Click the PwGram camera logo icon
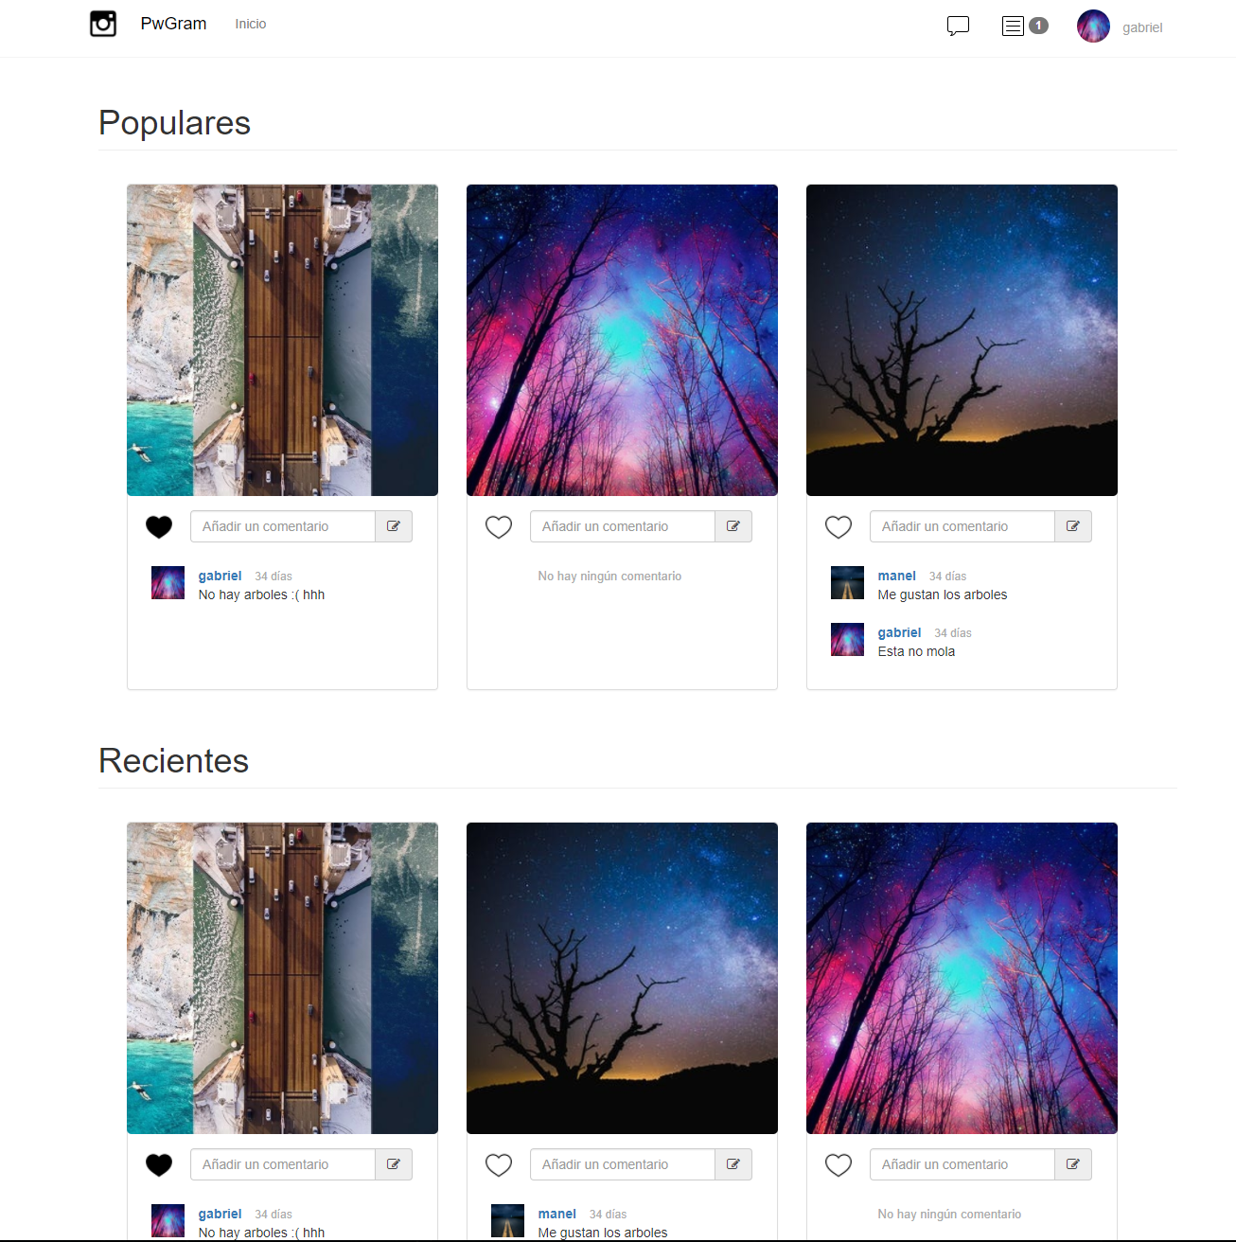Viewport: 1236px width, 1242px height. [x=103, y=24]
